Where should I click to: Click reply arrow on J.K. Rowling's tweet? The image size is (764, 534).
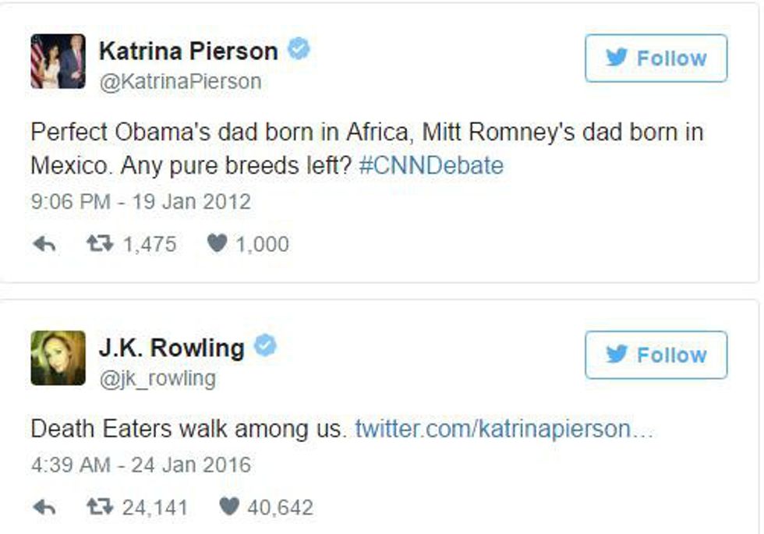pos(44,508)
